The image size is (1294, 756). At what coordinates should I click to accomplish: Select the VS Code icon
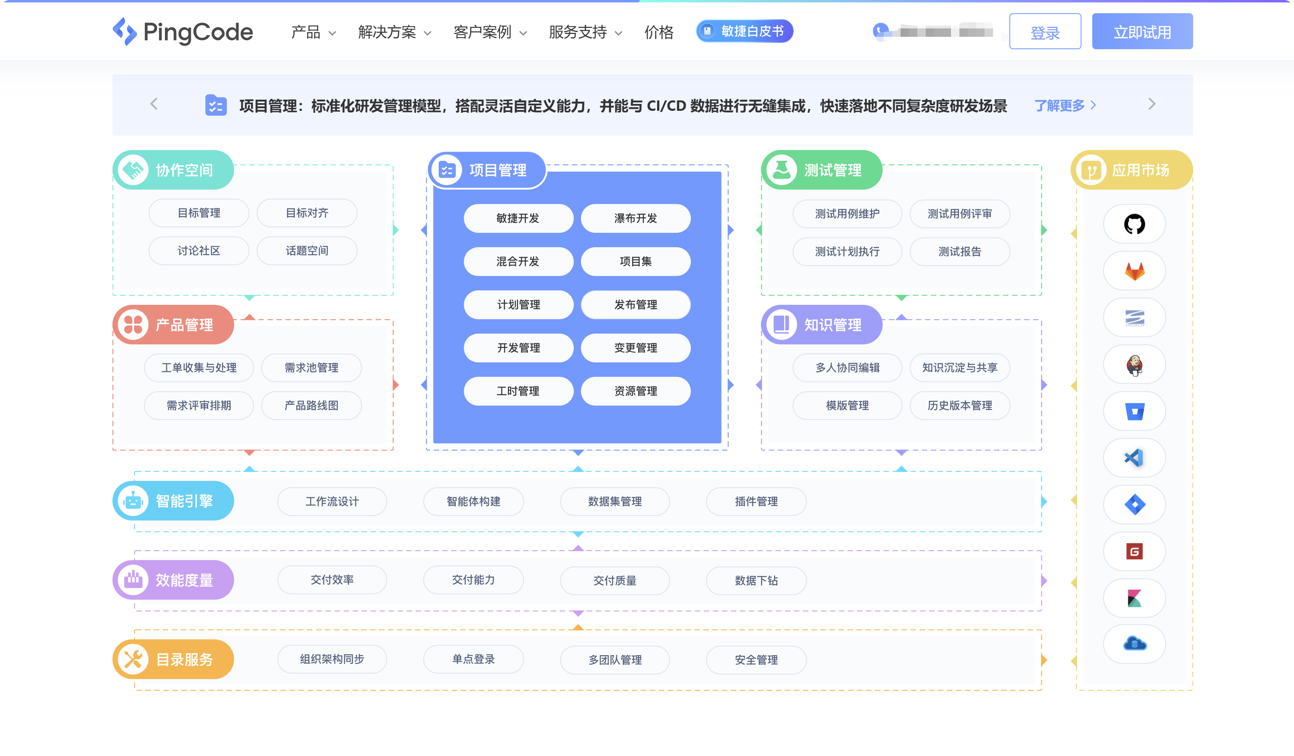[1134, 458]
